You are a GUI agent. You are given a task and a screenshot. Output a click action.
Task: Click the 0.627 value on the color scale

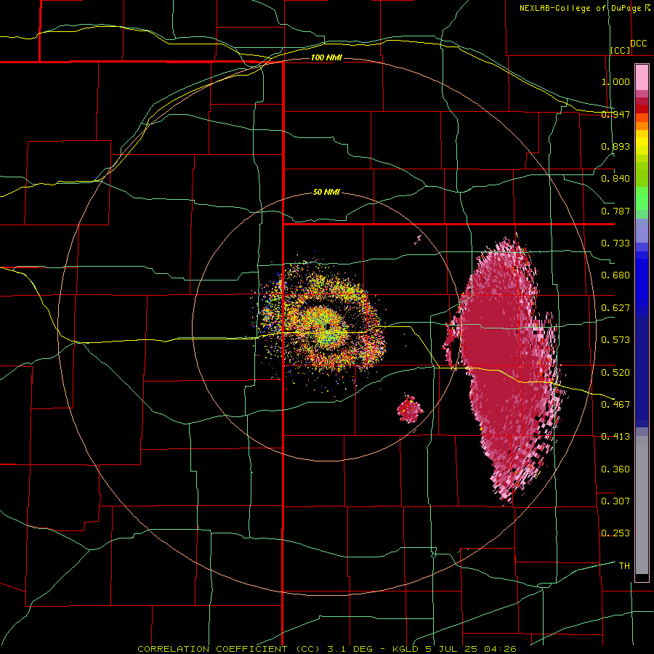coord(615,308)
